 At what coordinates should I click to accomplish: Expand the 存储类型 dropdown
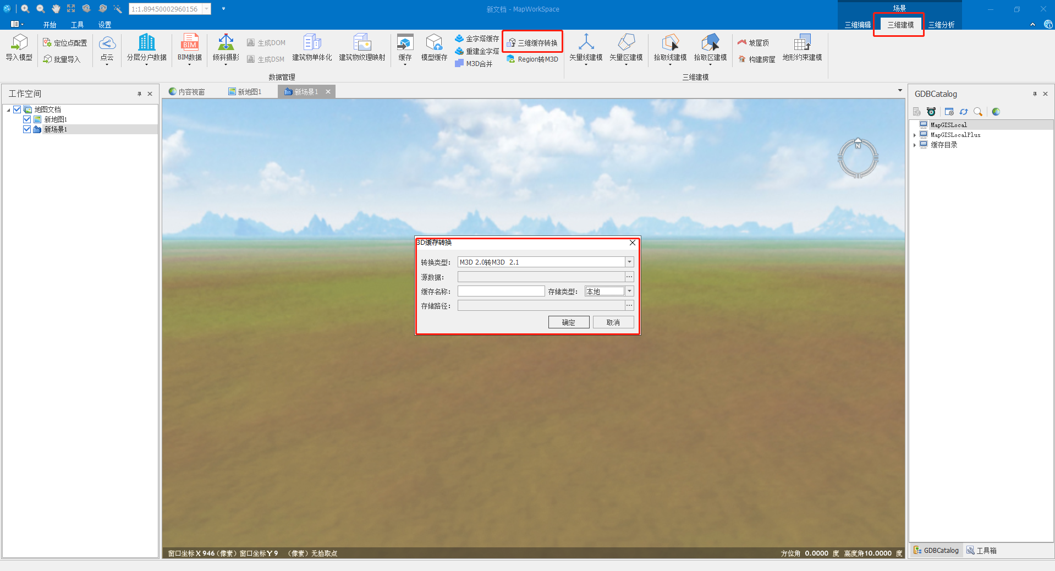(x=629, y=292)
